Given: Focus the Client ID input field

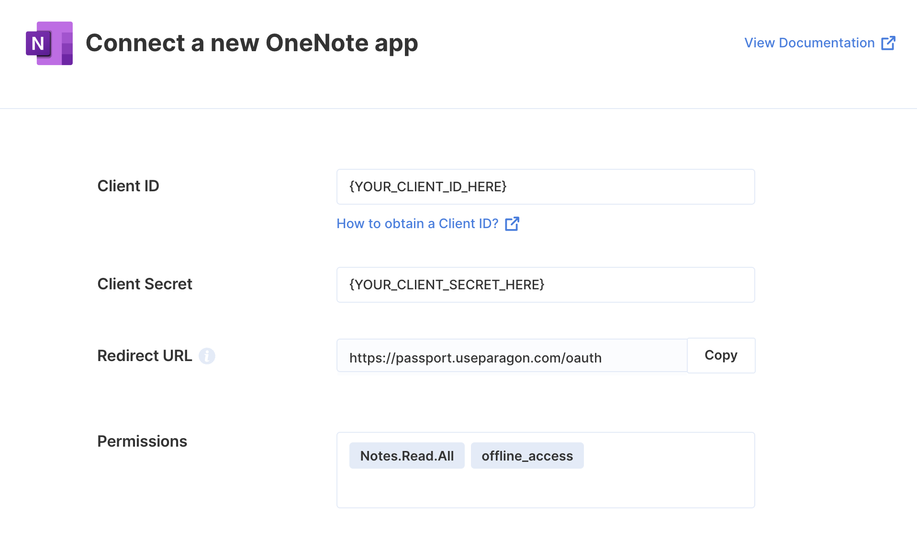Looking at the screenshot, I should 546,187.
